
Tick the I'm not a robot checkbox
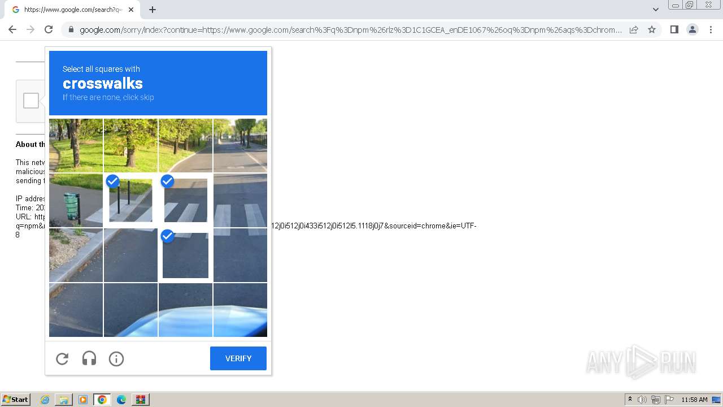(x=31, y=101)
